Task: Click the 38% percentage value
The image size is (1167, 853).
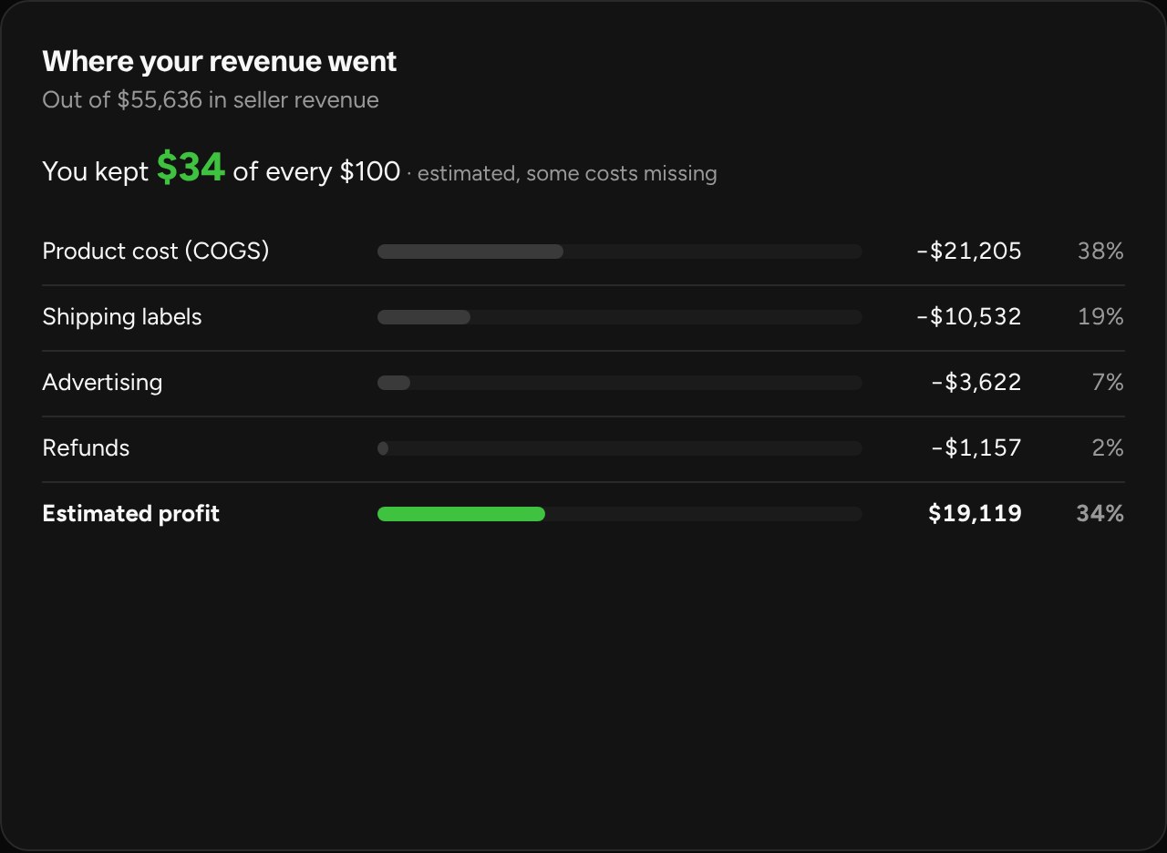Action: tap(1100, 252)
